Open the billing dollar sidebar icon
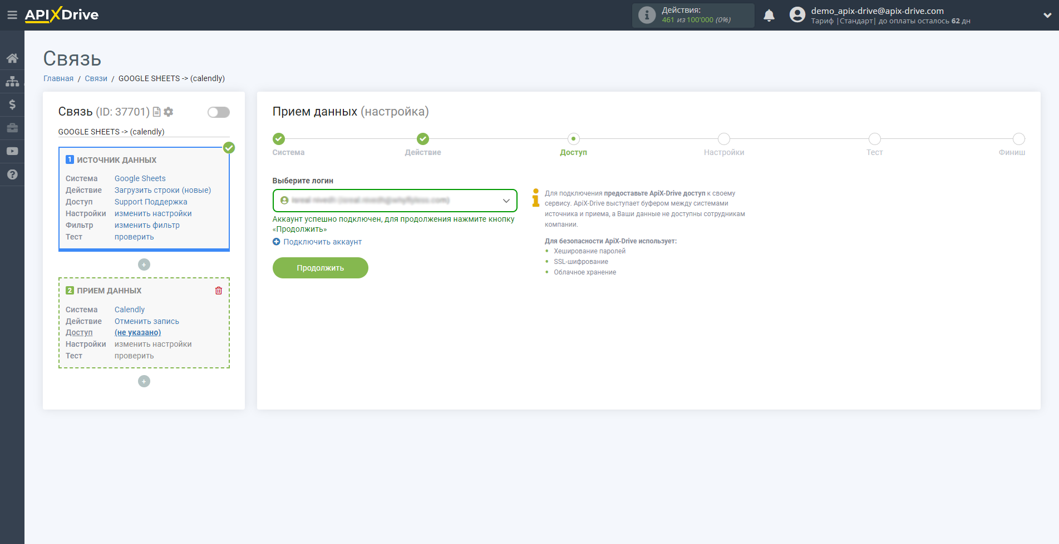Viewport: 1059px width, 544px height. pos(12,104)
